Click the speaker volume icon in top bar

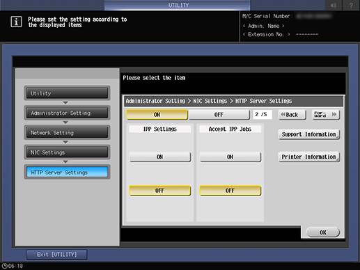(334, 5)
